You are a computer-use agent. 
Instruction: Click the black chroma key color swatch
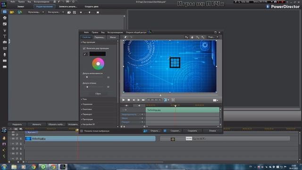[98, 54]
